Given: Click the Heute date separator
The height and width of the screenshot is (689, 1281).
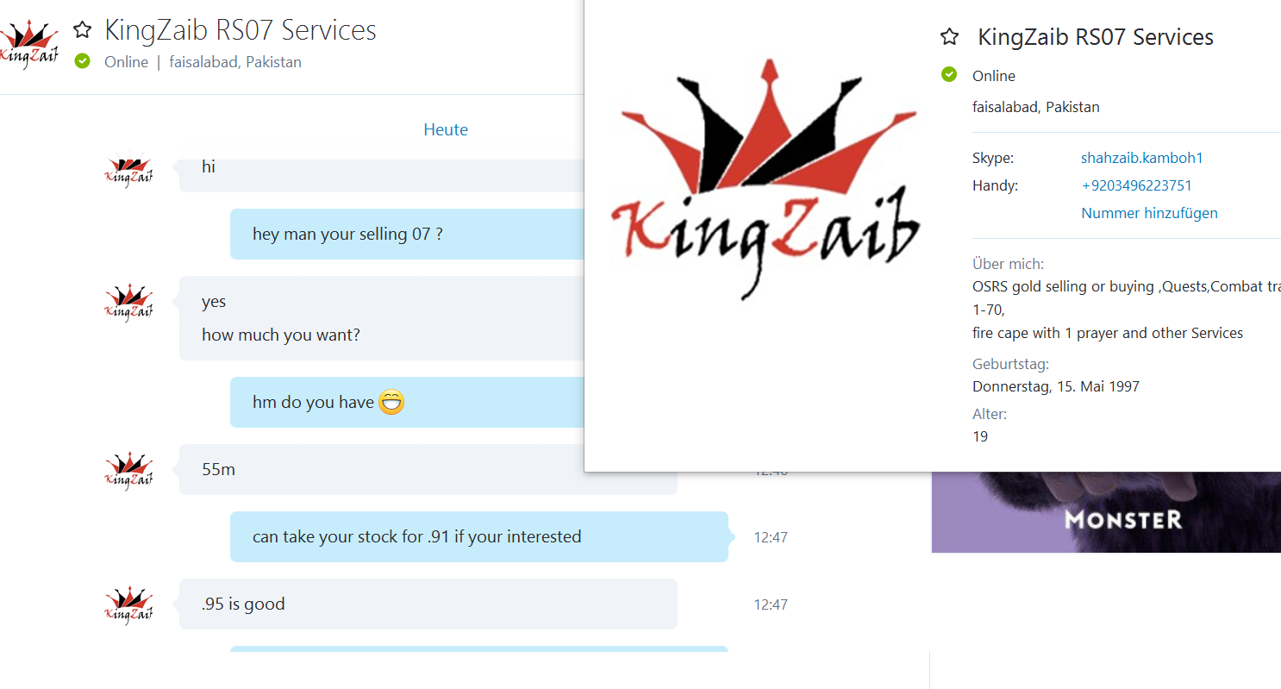Looking at the screenshot, I should point(446,130).
